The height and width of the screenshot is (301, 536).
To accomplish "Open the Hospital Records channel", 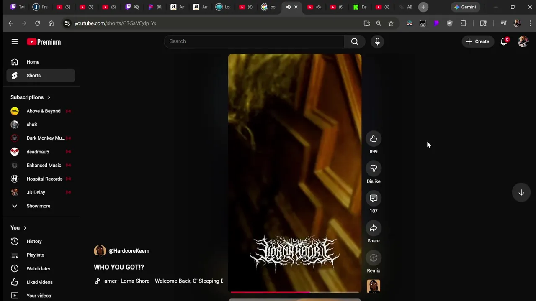I will point(41,179).
